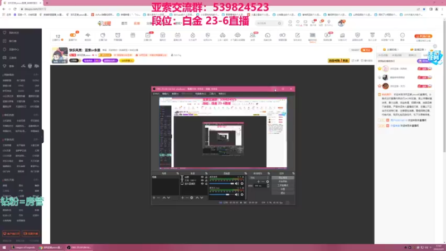
Task: Open the File menu in OBS
Action: [x=156, y=94]
